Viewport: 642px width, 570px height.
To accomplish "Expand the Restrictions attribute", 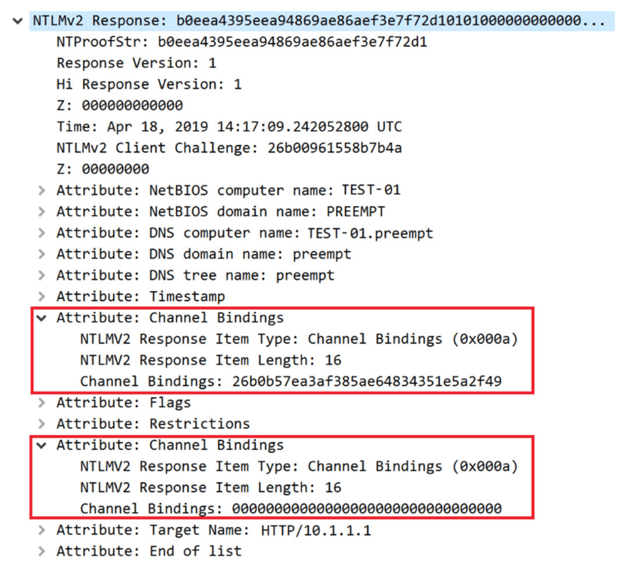I will click(x=41, y=424).
